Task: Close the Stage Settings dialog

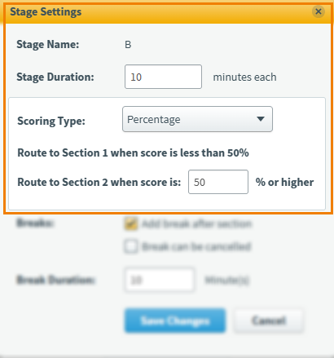Action: [x=319, y=11]
